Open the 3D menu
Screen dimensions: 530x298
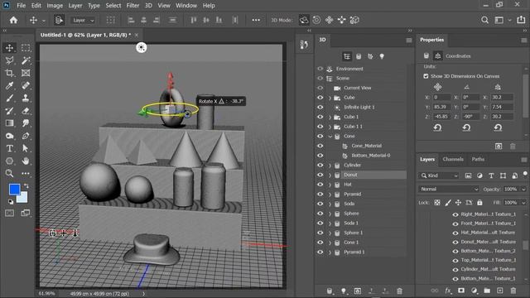tap(148, 6)
